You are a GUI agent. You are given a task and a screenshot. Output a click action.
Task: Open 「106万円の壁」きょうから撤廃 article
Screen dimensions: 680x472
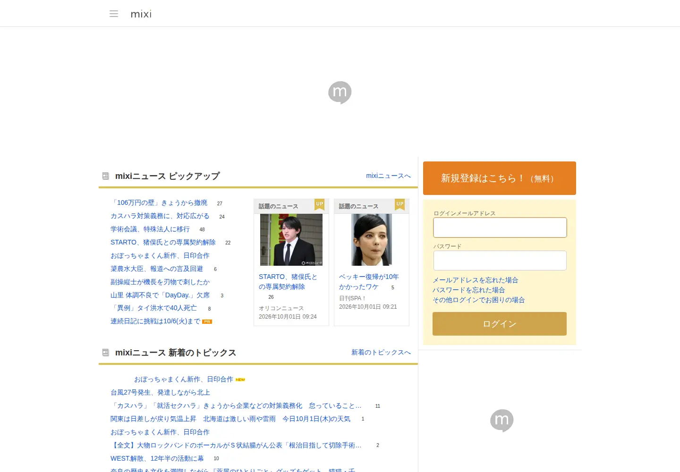159,202
